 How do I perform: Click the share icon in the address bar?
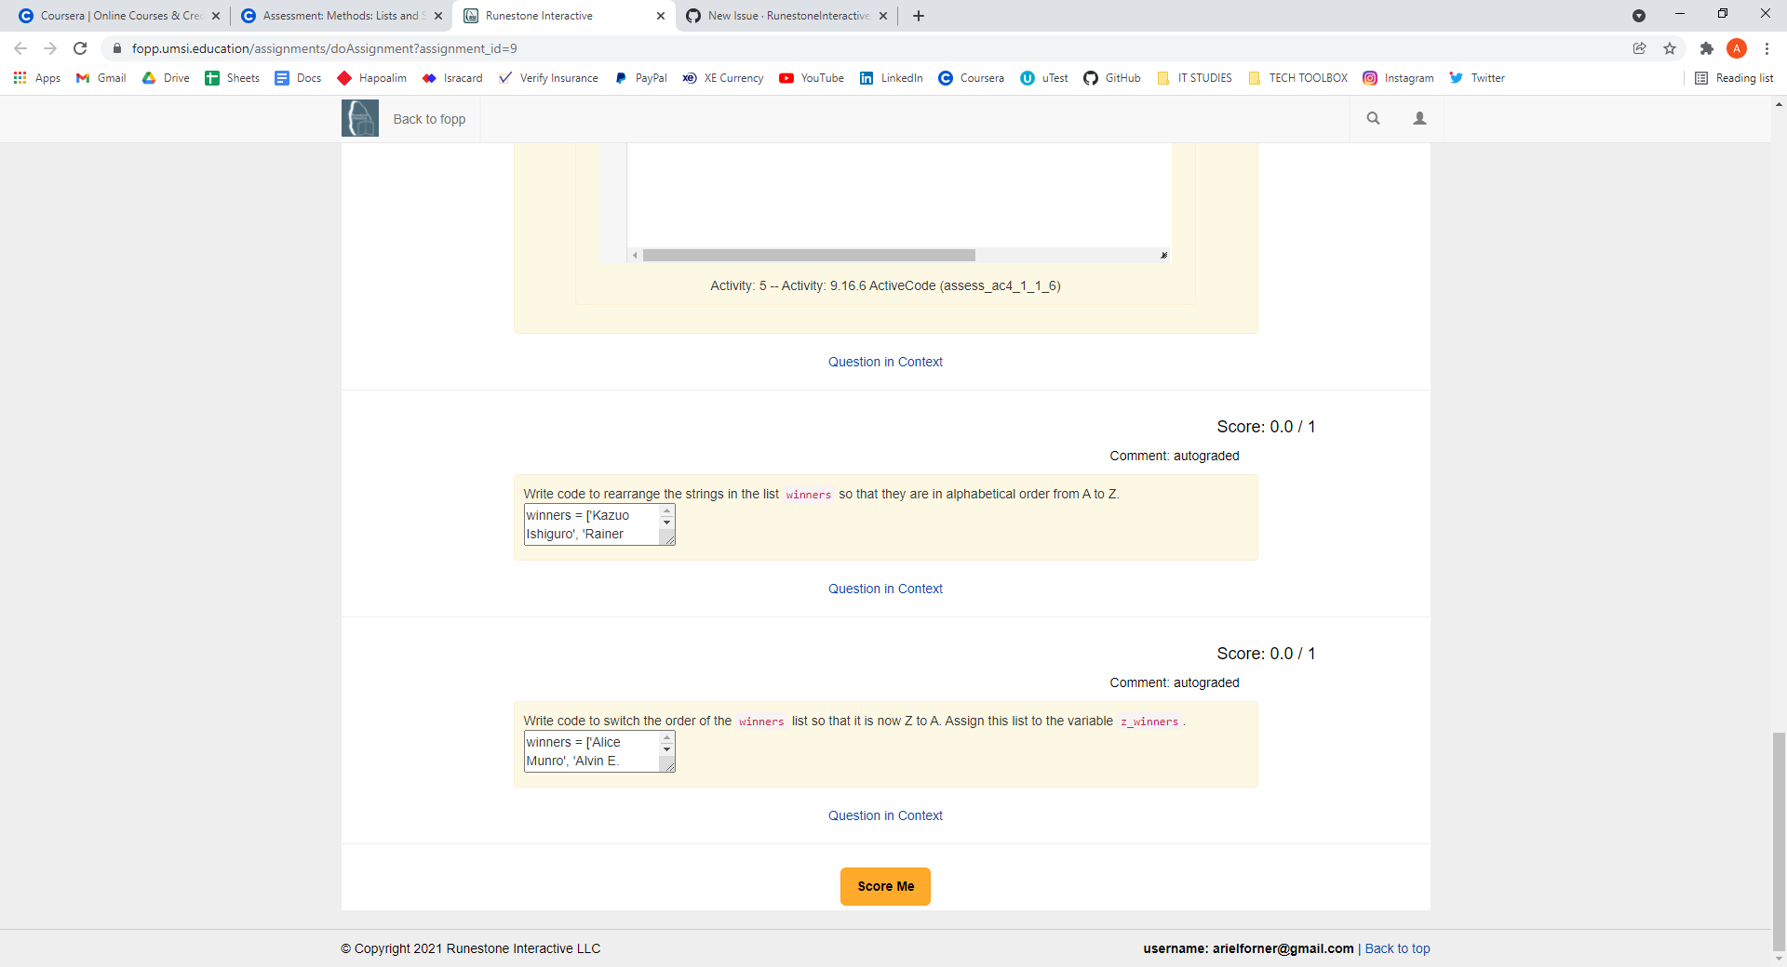tap(1639, 48)
